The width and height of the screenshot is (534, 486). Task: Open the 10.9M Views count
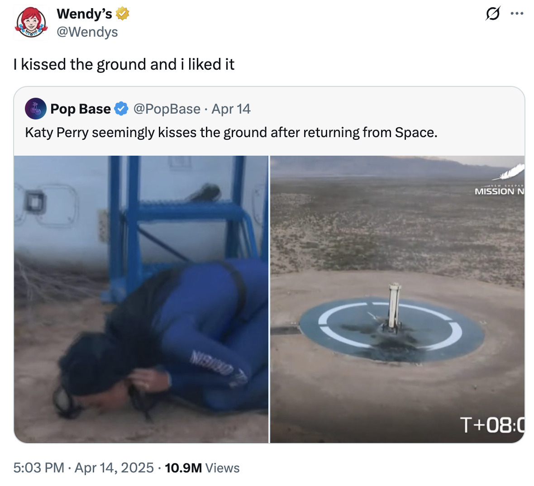point(202,468)
